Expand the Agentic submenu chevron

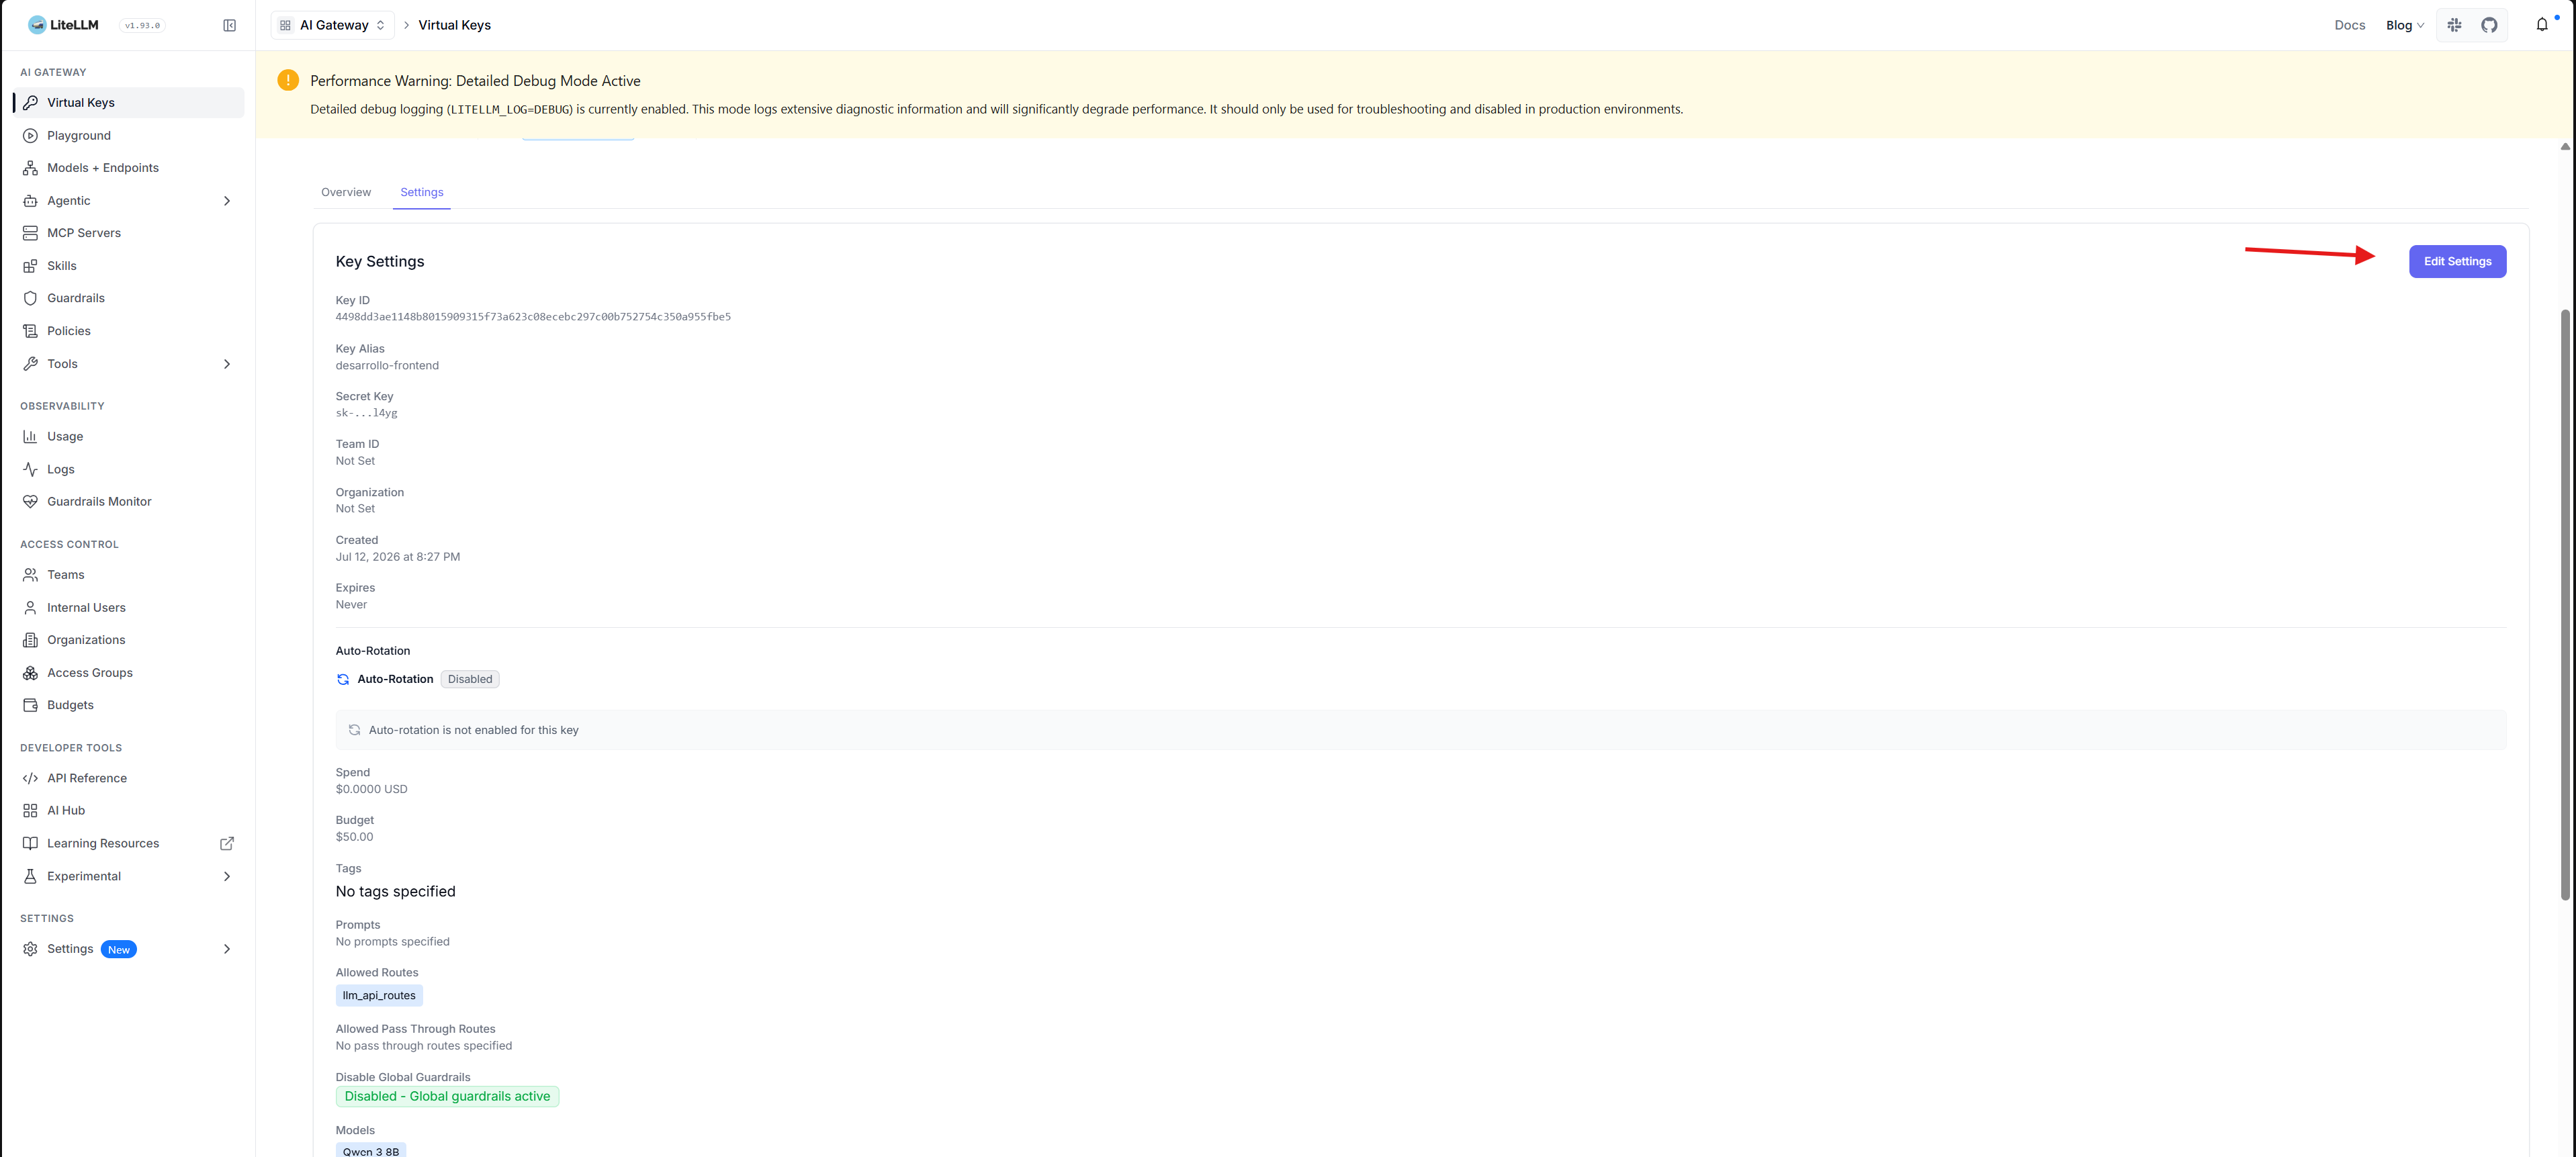[227, 201]
